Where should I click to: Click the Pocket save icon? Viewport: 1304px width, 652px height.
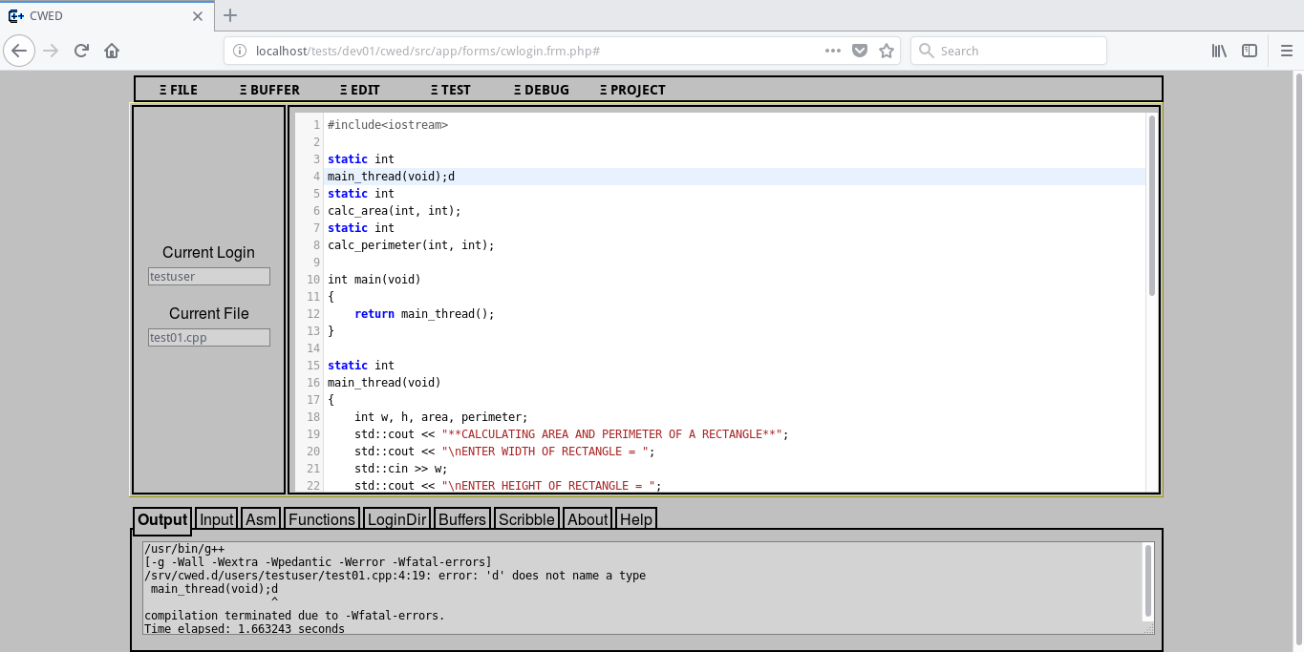[x=860, y=51]
